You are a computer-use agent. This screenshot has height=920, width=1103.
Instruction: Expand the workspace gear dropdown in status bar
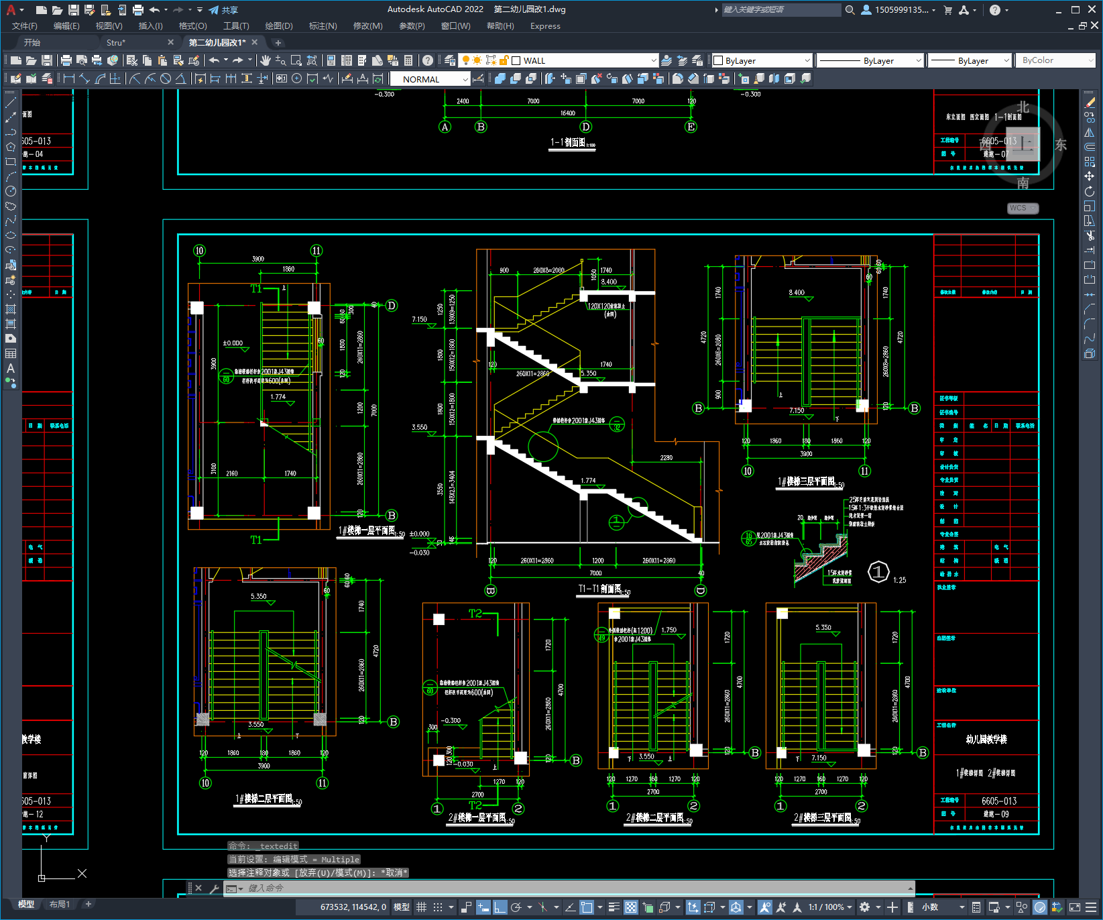pyautogui.click(x=878, y=907)
